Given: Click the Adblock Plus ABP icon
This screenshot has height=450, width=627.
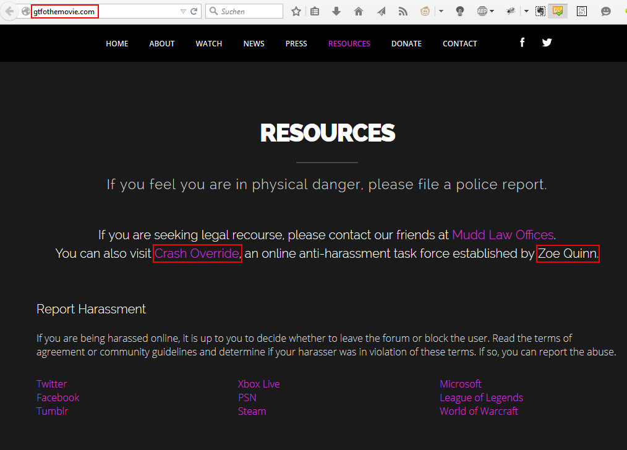Looking at the screenshot, I should 482,11.
